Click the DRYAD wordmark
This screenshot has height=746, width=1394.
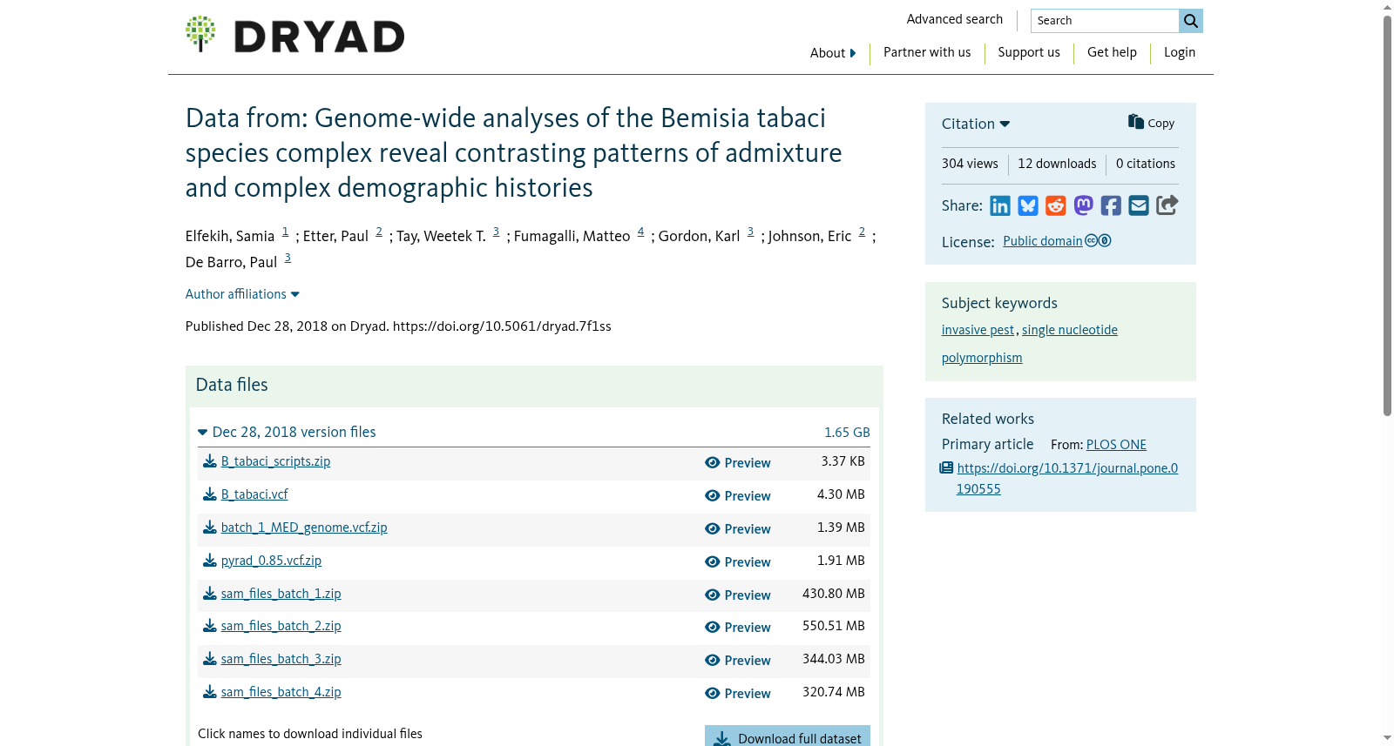coord(319,37)
